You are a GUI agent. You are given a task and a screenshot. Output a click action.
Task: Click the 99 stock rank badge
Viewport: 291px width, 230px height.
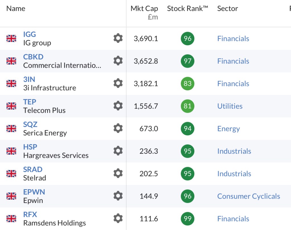click(x=187, y=219)
